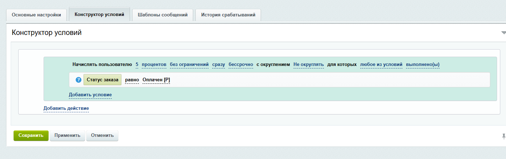Change the бессрочно expiry option
Screen dimensions: 506x159
[x=241, y=65]
